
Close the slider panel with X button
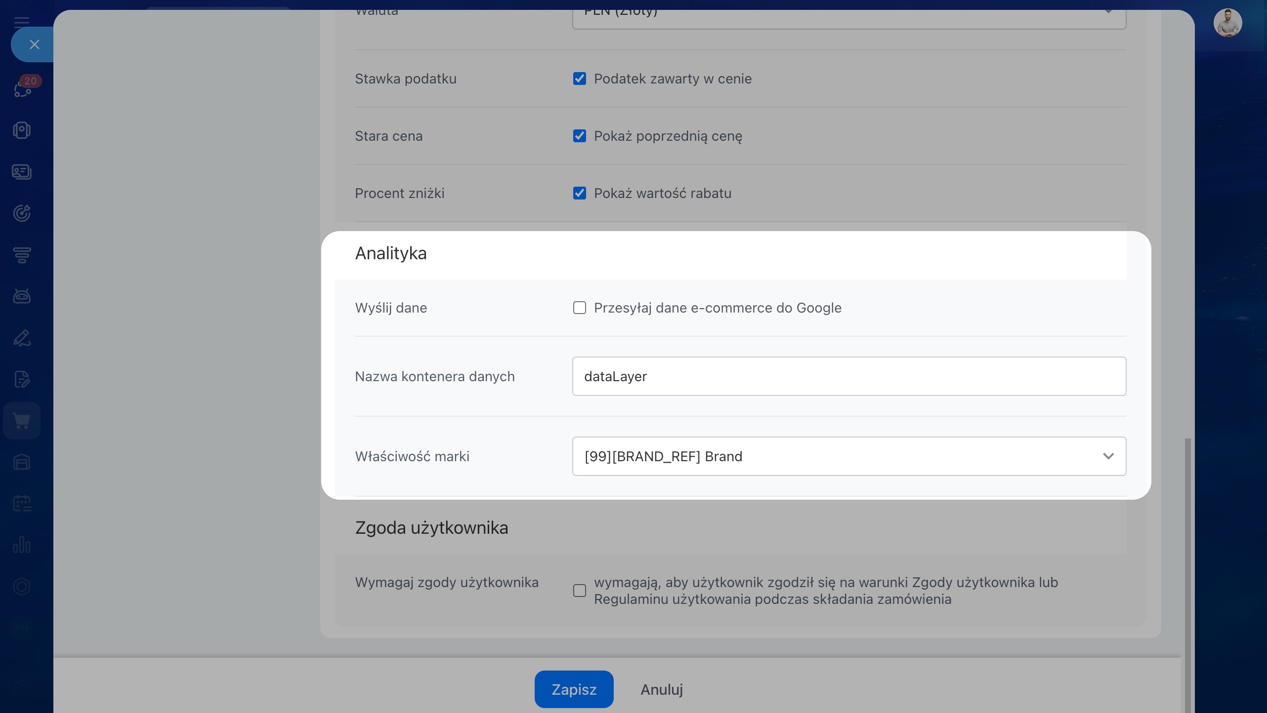point(34,44)
